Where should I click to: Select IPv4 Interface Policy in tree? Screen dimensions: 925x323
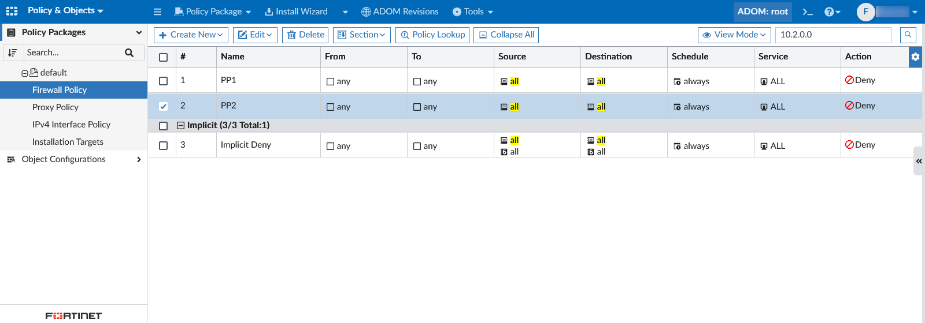[71, 125]
